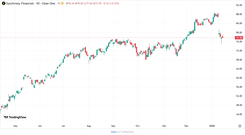Viewport: 245px width, 135px height.
Task: Click the 52.00 price axis label
Action: coord(239,96)
